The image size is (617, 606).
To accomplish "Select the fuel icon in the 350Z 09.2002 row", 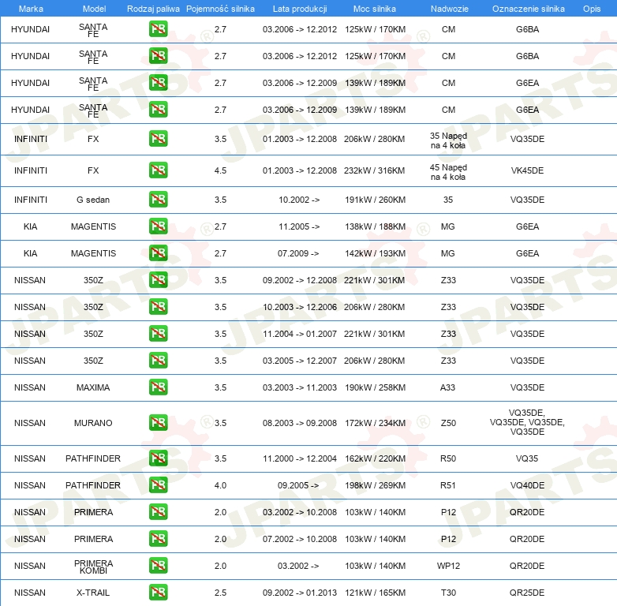I will click(158, 280).
